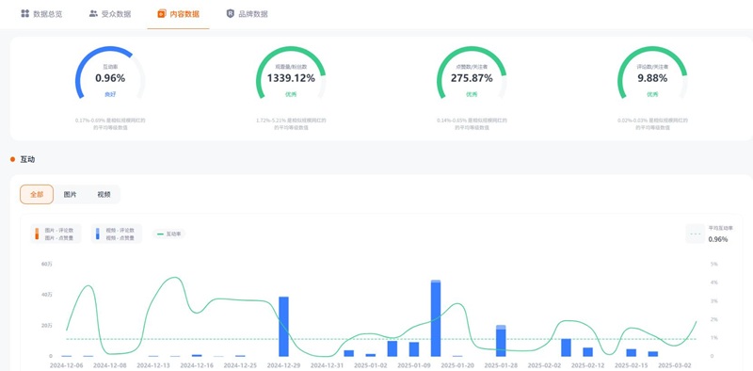The height and width of the screenshot is (371, 753).
Task: Switch the chart filter to 图片
Action: point(70,194)
